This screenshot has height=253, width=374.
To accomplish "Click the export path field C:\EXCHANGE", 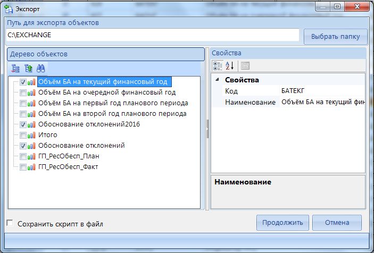I will tap(152, 35).
